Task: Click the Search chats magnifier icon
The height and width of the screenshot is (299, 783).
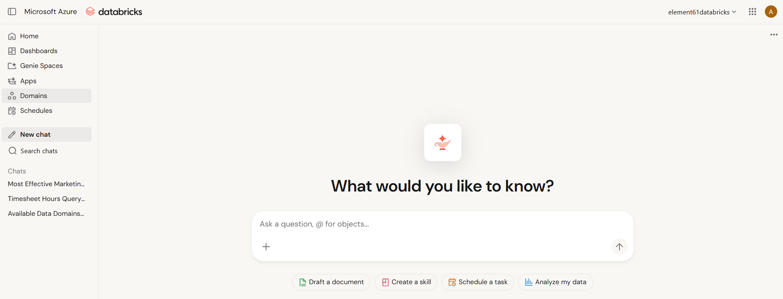Action: tap(13, 151)
